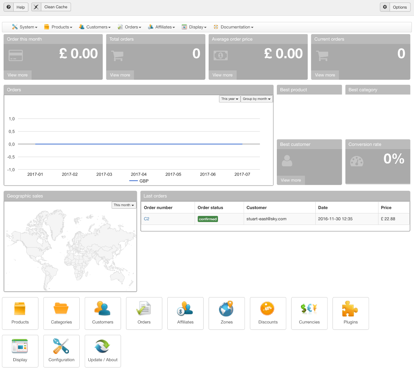Open order C2 link
The height and width of the screenshot is (388, 414).
(x=146, y=219)
